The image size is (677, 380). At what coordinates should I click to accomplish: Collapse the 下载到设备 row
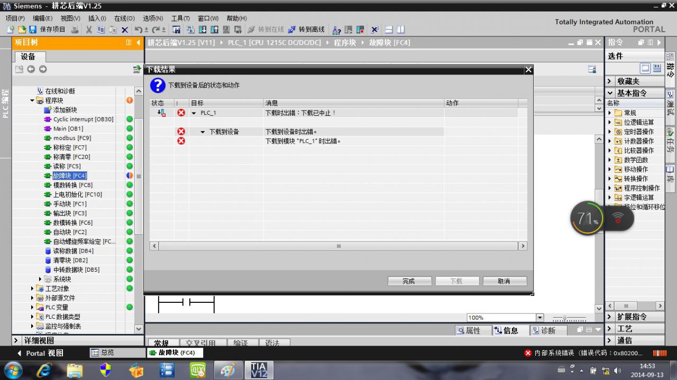pos(203,132)
